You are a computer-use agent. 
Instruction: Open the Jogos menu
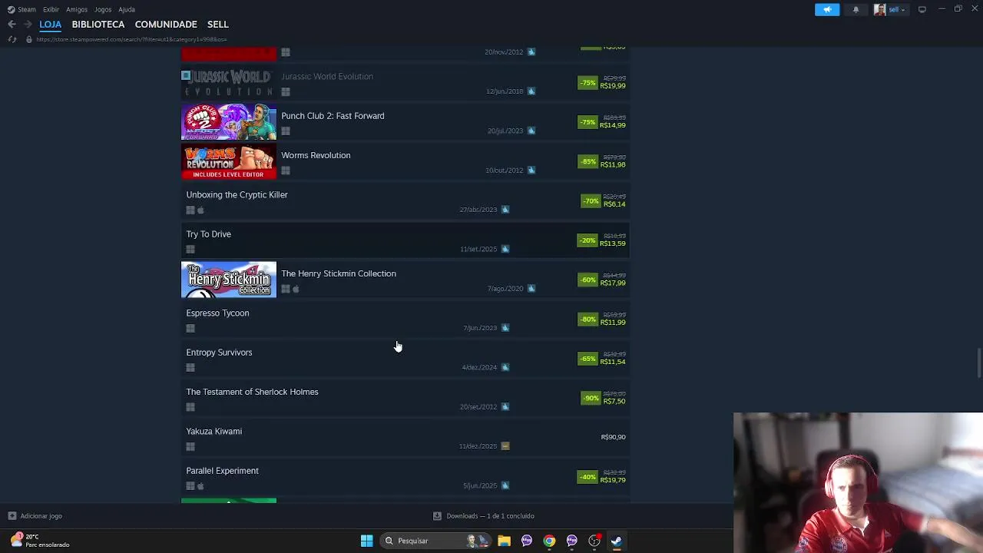point(103,9)
